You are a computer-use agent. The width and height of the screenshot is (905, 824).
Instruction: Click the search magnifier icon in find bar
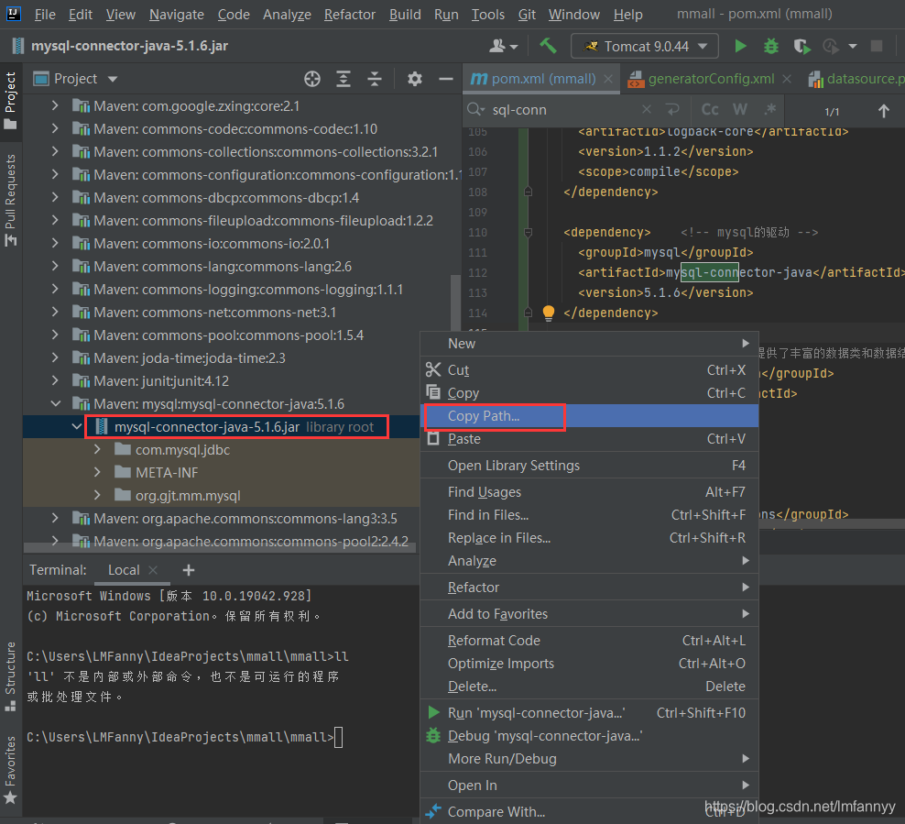click(476, 109)
